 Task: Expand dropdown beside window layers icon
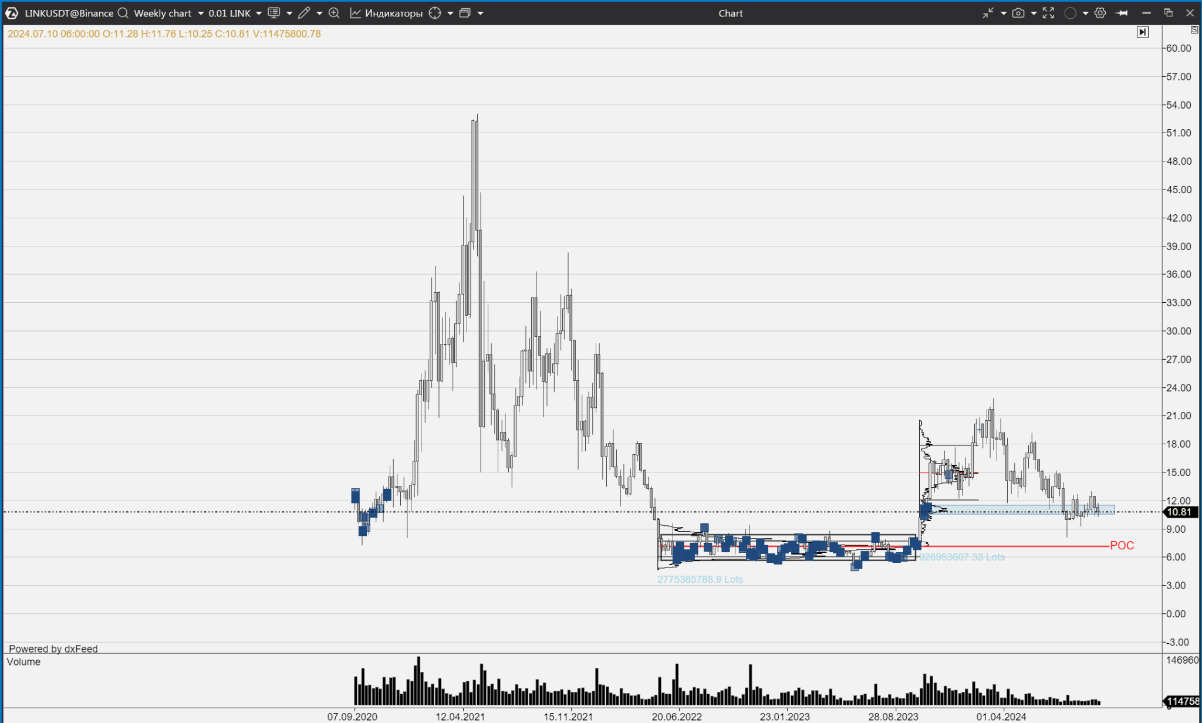[x=481, y=13]
